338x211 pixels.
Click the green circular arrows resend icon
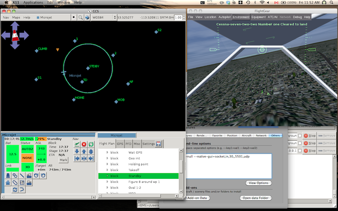(x=91, y=144)
